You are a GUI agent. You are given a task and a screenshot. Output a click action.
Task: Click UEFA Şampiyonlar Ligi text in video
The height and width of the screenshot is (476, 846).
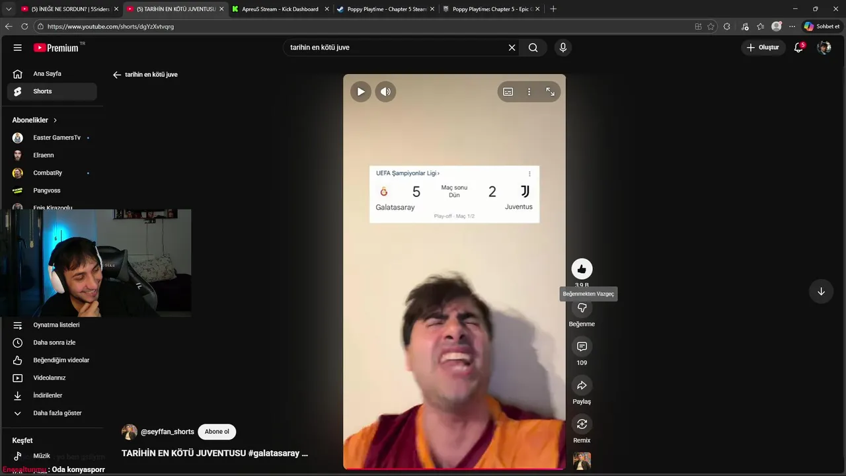coord(406,173)
